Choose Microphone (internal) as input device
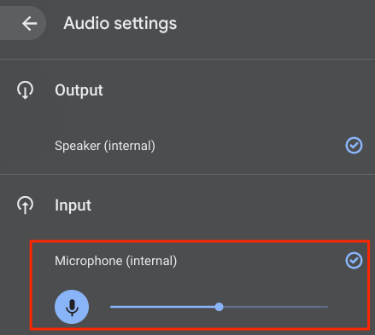 coord(115,261)
